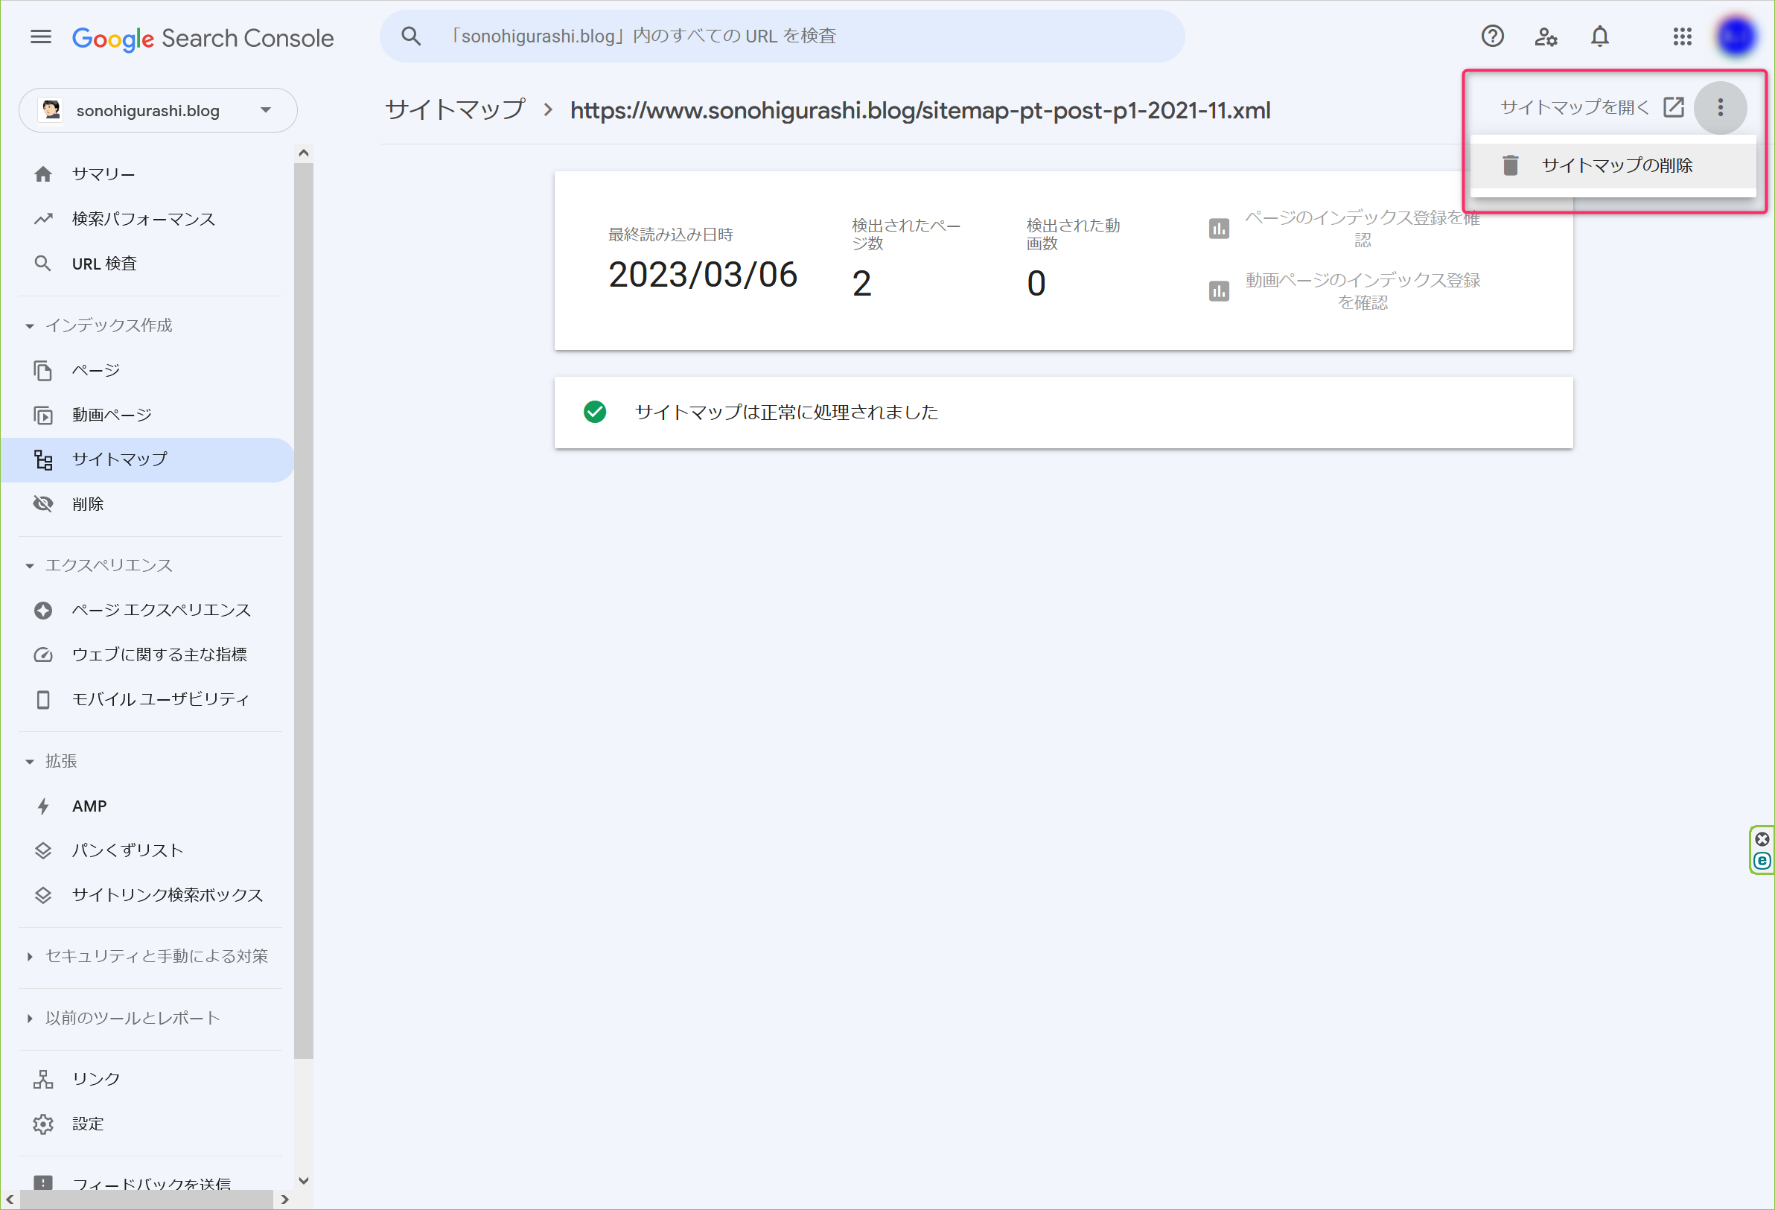Click the icon next to ページ エクスペリエンス
The width and height of the screenshot is (1775, 1210).
click(42, 611)
